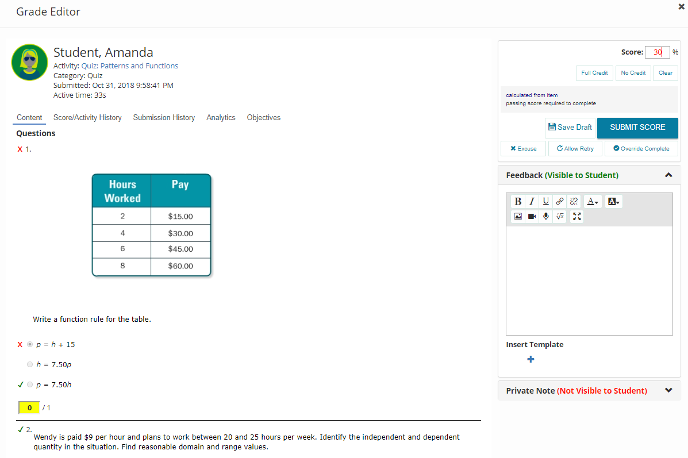688x458 pixels.
Task: Select the answer option h = 7.50p
Action: coord(29,364)
